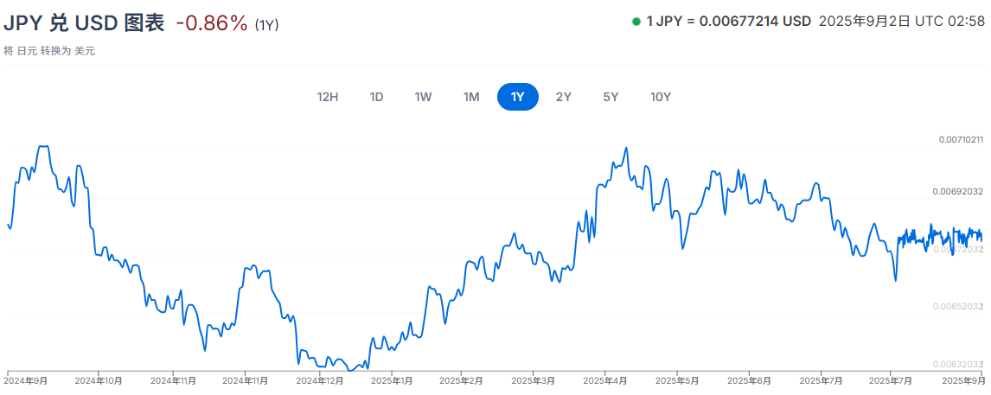Click the green live status dot
The image size is (991, 395).
636,22
